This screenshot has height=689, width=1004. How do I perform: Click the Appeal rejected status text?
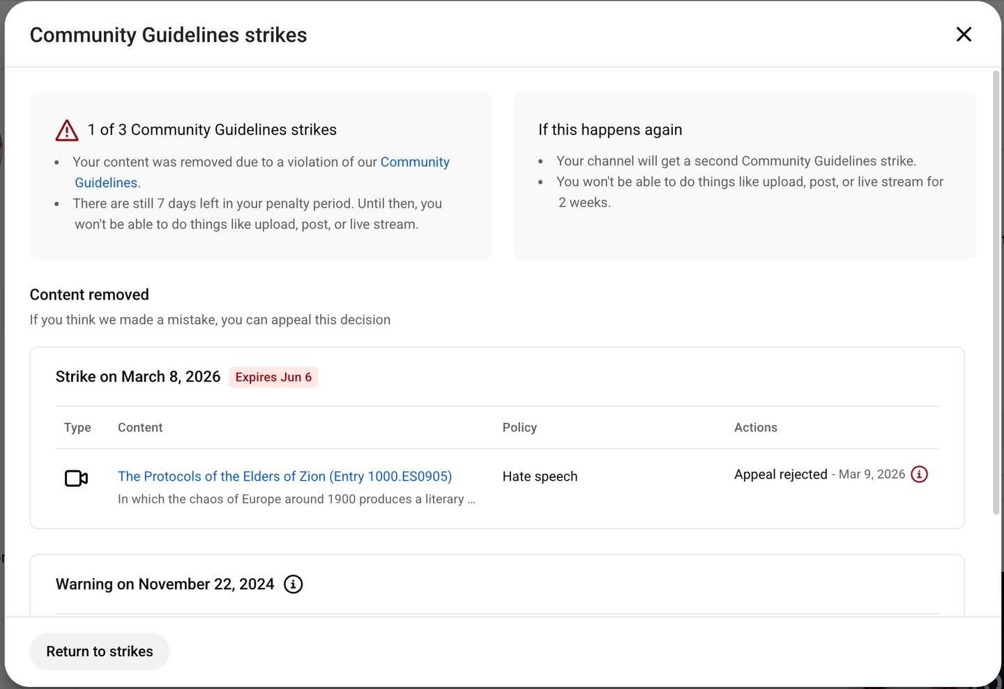780,474
